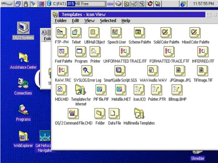
Task: Select the SYSLOG Error Log template
Action: (87, 71)
